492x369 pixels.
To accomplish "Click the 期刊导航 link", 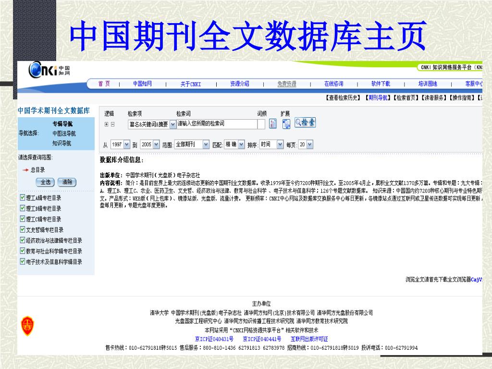I will click(378, 98).
